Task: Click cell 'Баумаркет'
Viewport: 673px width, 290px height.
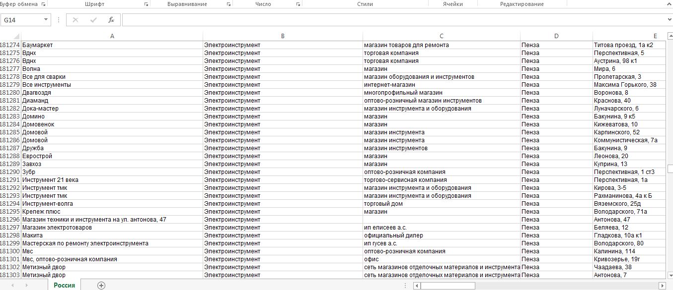Action: (112, 45)
